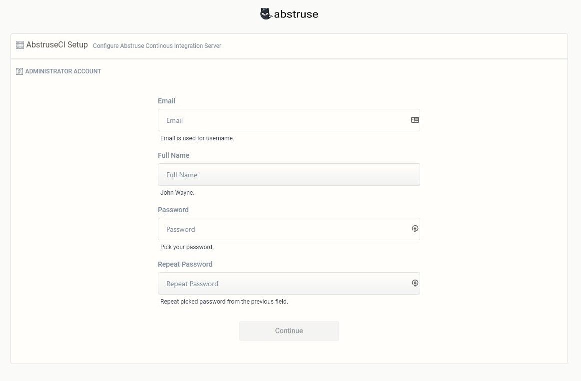Focus the Repeat Password input field
The image size is (581, 381).
[289, 283]
